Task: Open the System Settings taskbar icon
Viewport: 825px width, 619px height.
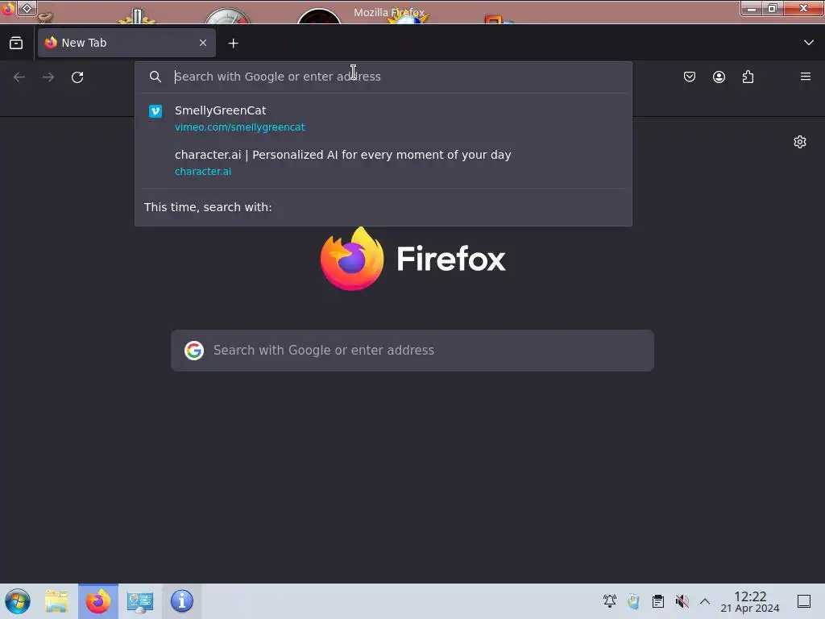Action: 140,601
